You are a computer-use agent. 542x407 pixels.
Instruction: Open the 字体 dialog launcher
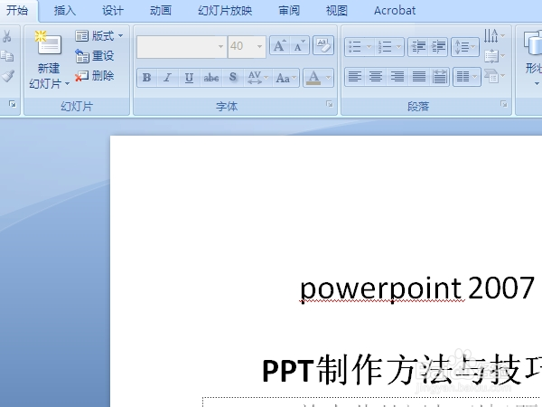330,104
